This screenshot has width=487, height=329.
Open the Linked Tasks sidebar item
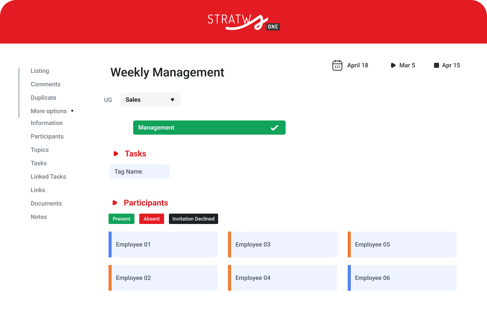pos(48,177)
